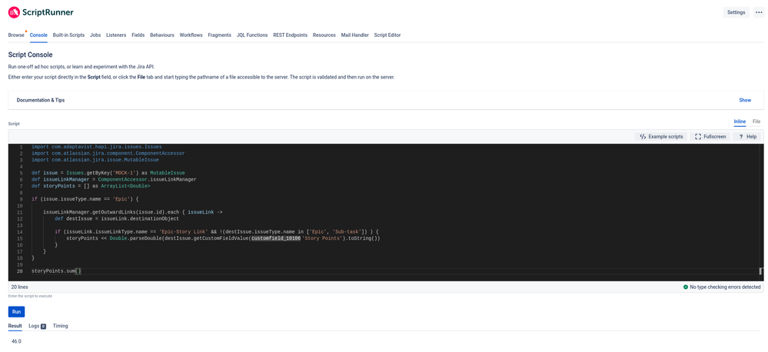The width and height of the screenshot is (768, 352).
Task: Open the Mail Handler tab
Action: (x=355, y=35)
